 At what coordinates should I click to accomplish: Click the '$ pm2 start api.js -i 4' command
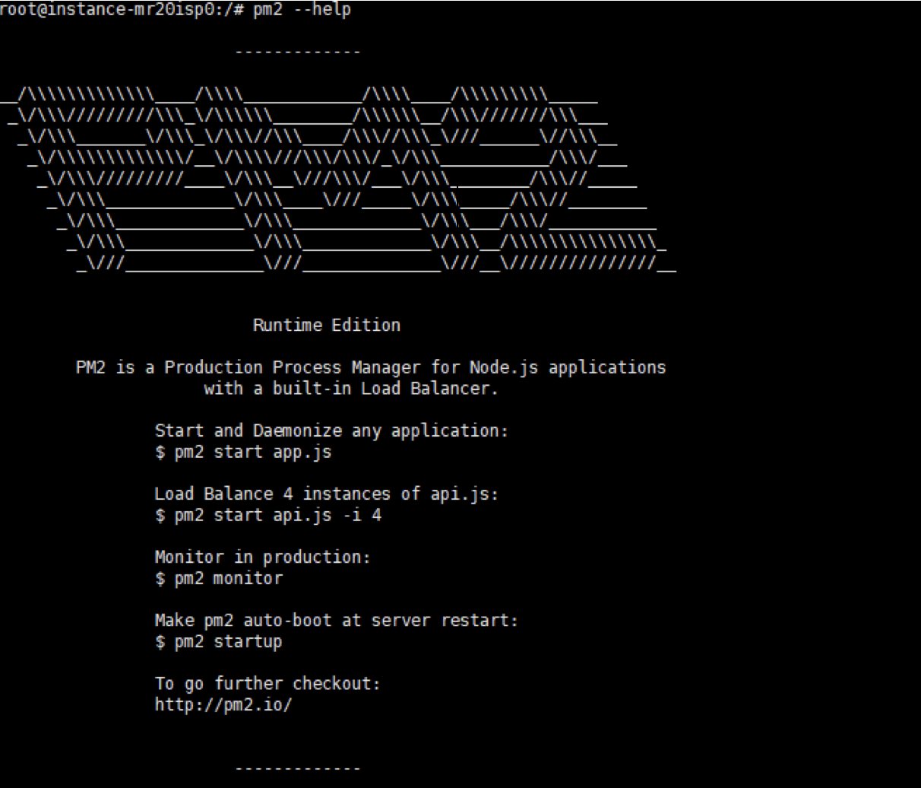click(x=268, y=515)
